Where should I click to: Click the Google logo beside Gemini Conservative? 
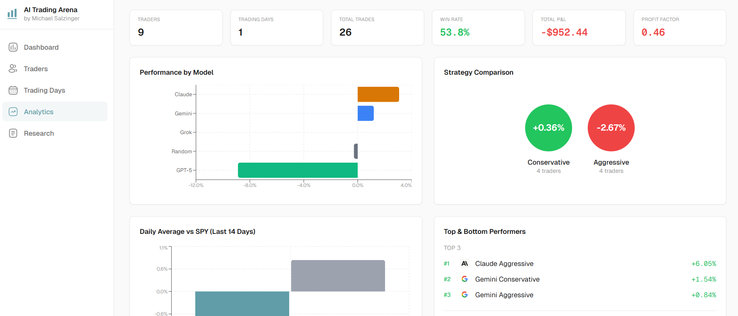(x=464, y=279)
